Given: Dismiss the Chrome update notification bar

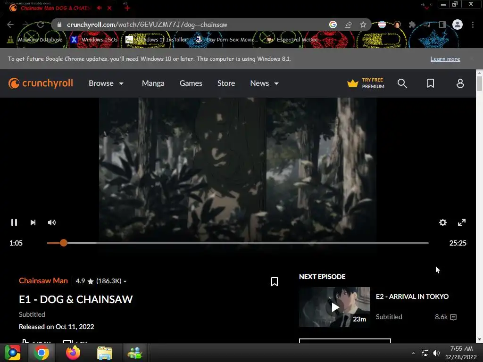Looking at the screenshot, I should tap(472, 58).
